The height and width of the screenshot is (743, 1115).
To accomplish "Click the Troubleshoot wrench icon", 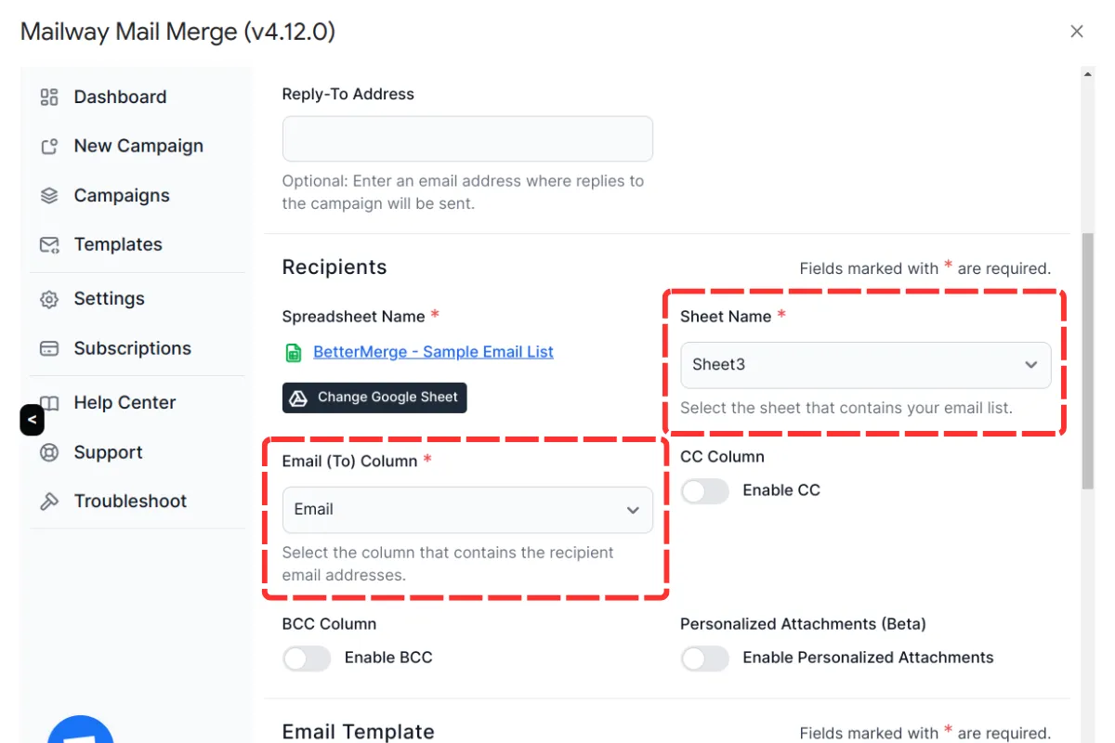I will pyautogui.click(x=49, y=501).
